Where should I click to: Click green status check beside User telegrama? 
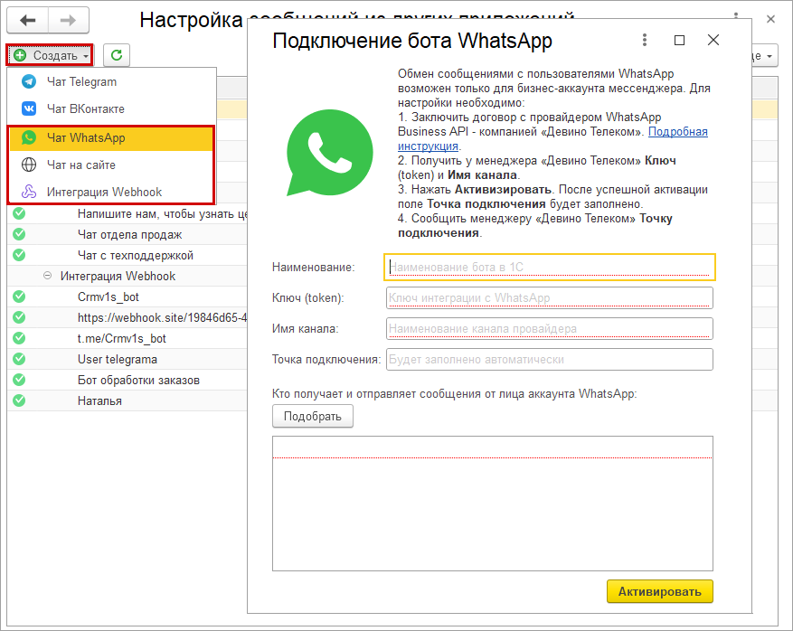pyautogui.click(x=19, y=359)
